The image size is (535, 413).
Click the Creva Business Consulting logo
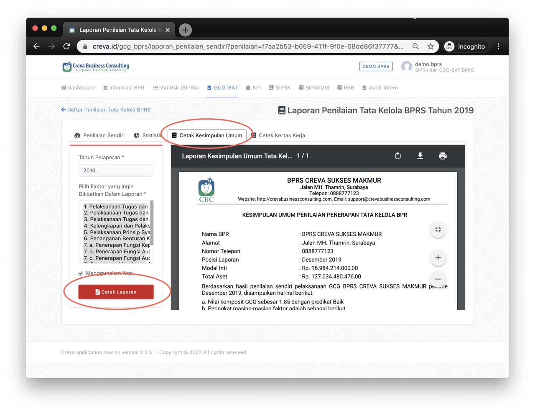pos(96,67)
